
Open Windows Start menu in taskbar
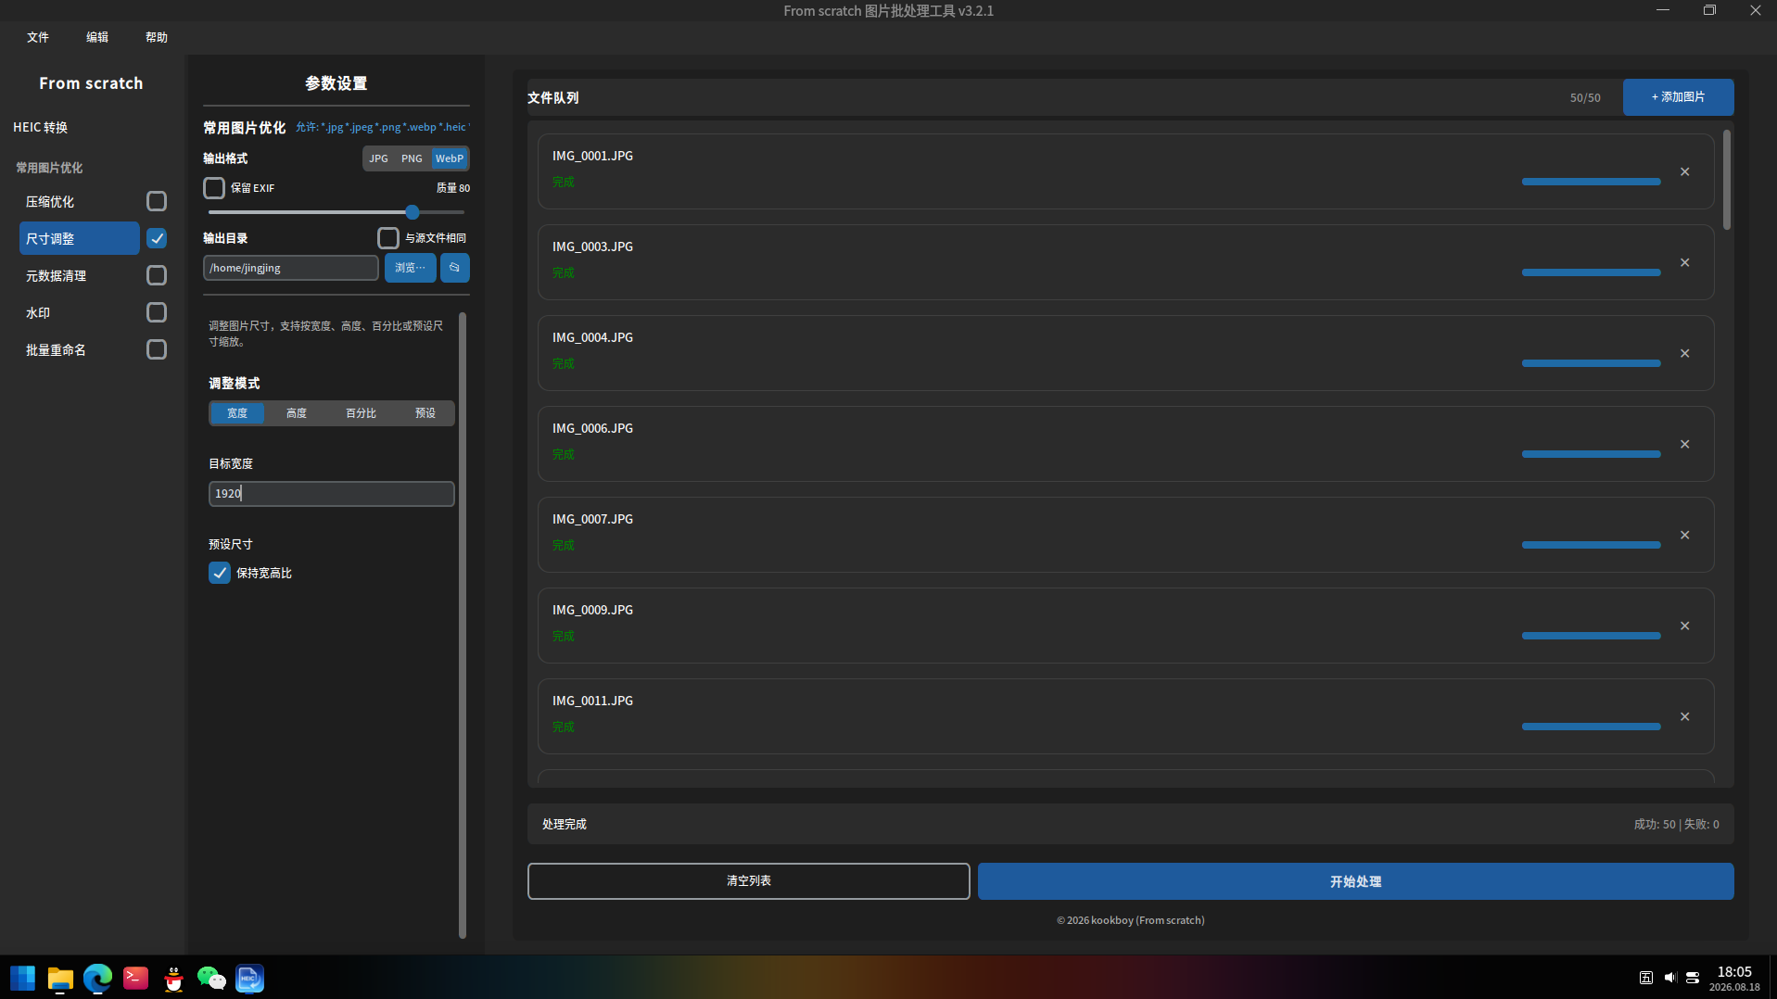(x=22, y=978)
